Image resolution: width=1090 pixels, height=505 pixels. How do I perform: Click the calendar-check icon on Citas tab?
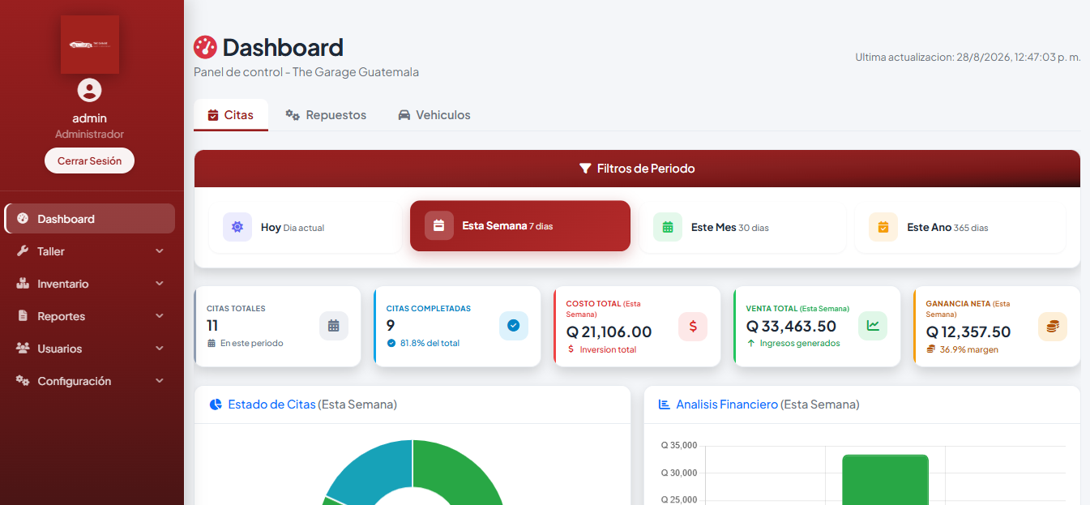tap(213, 115)
